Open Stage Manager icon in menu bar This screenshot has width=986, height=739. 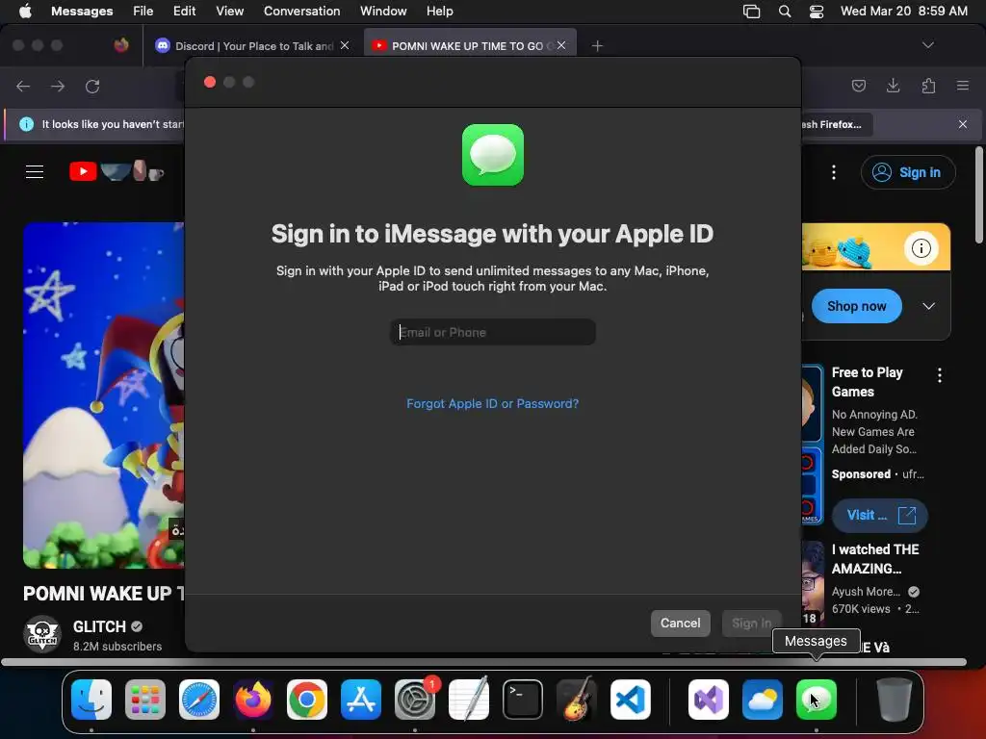[751, 11]
